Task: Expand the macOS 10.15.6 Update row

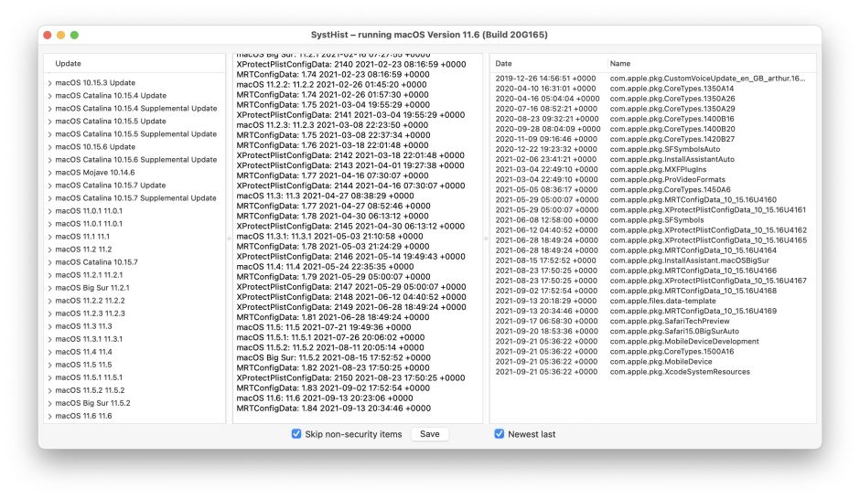Action: click(x=50, y=147)
